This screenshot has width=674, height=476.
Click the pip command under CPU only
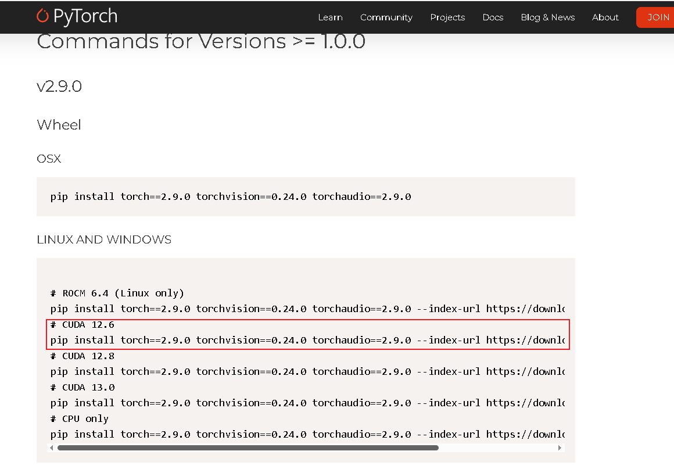tap(307, 434)
